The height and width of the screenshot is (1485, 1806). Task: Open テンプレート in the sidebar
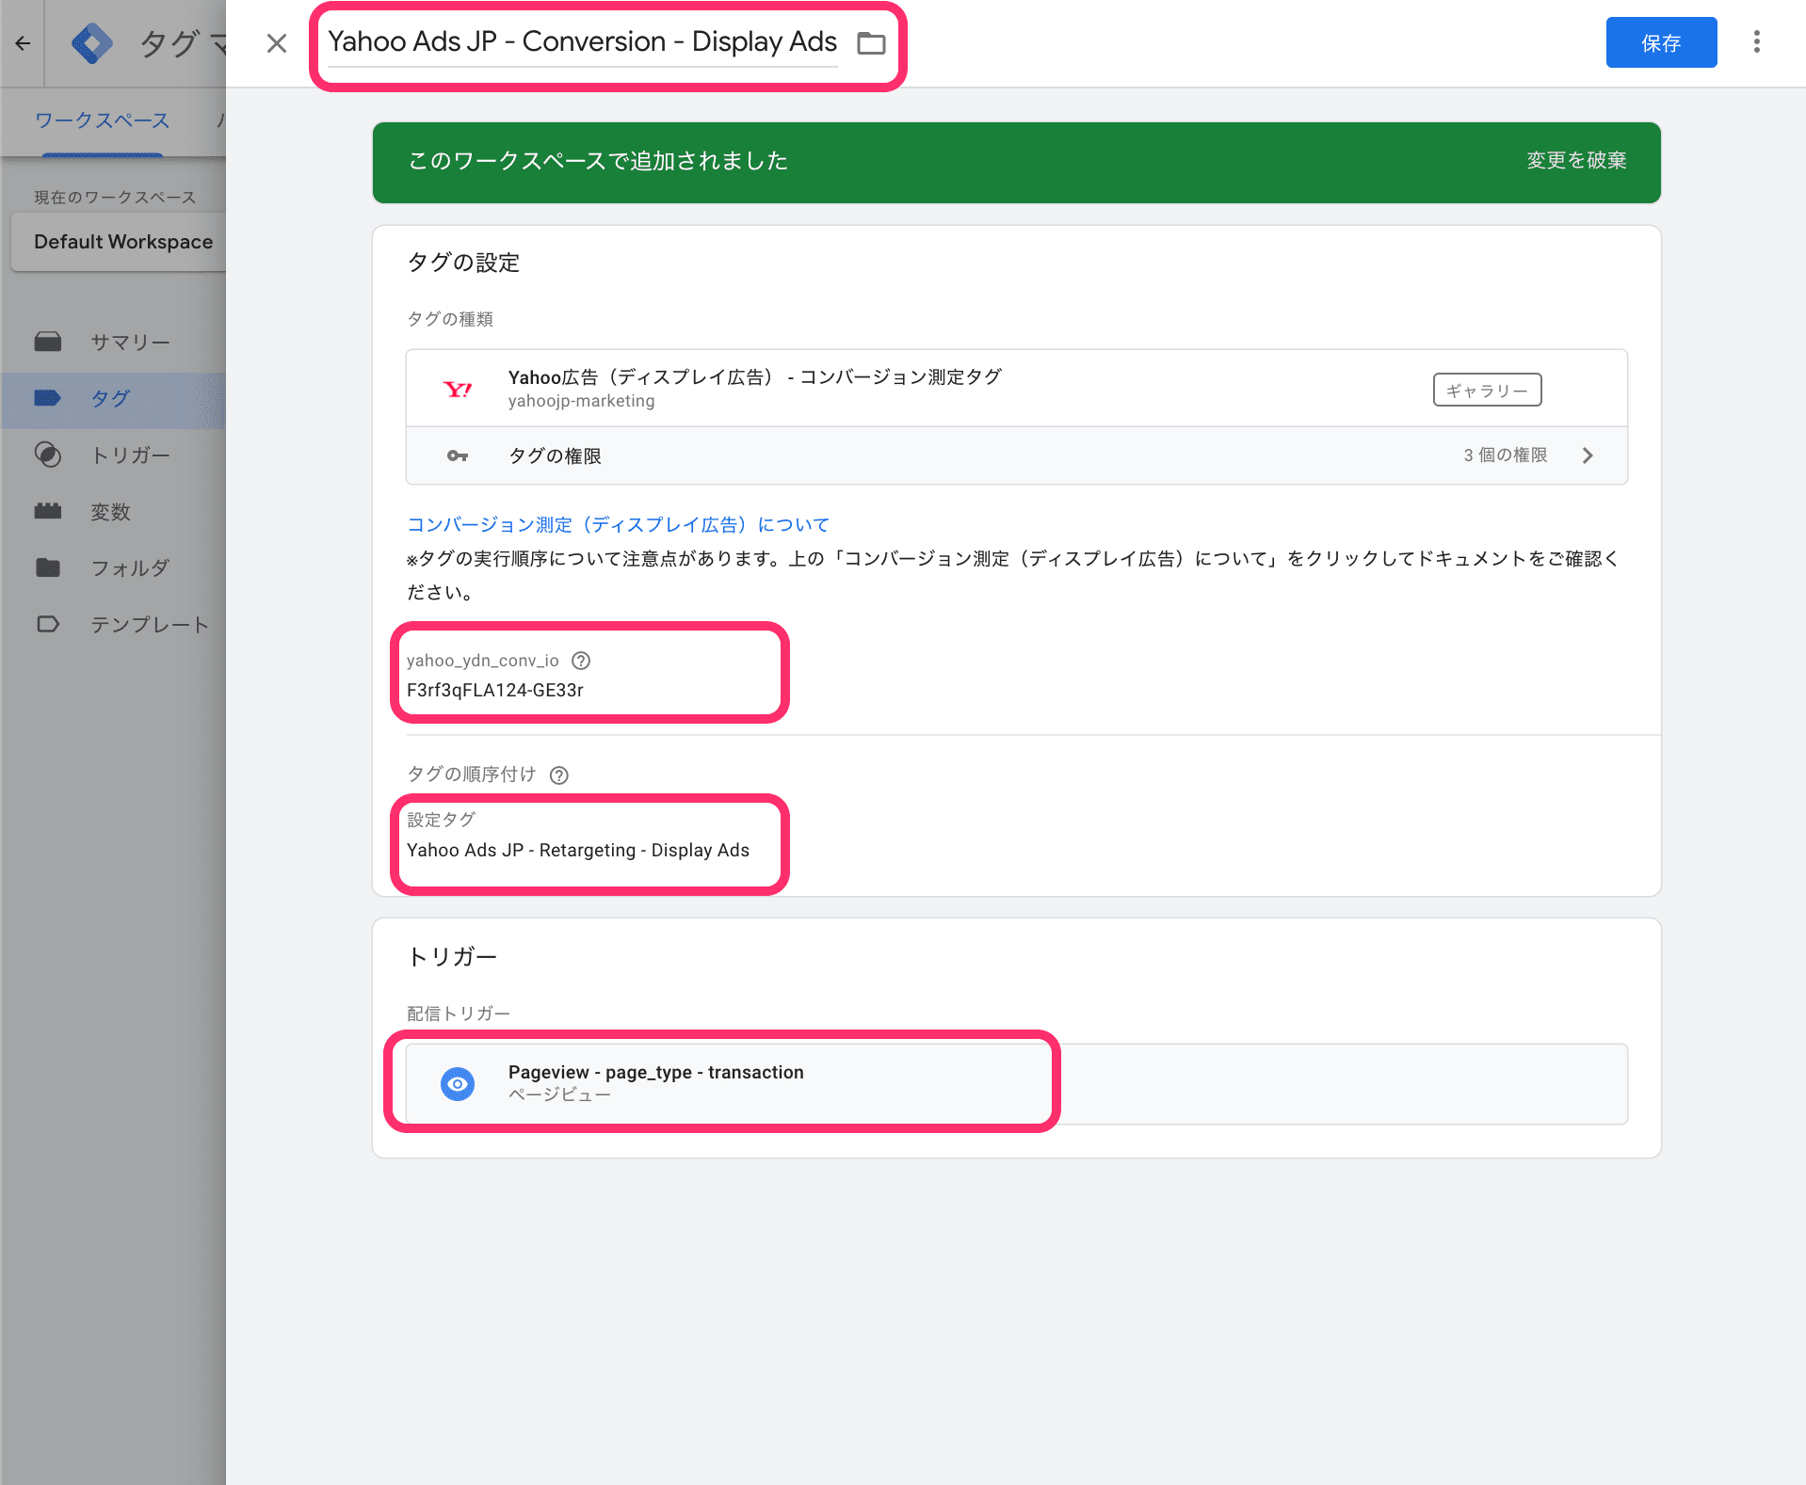pyautogui.click(x=150, y=624)
